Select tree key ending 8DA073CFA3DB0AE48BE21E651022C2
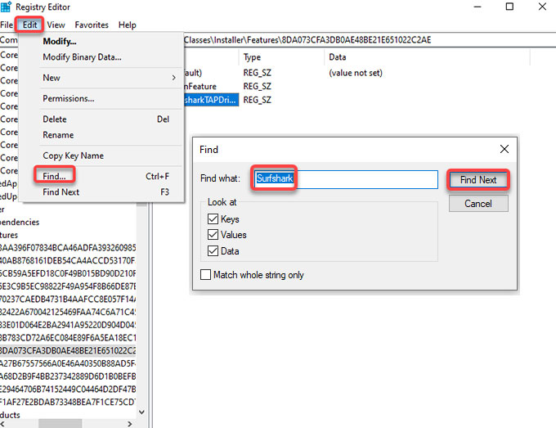The height and width of the screenshot is (428, 556). (x=68, y=350)
